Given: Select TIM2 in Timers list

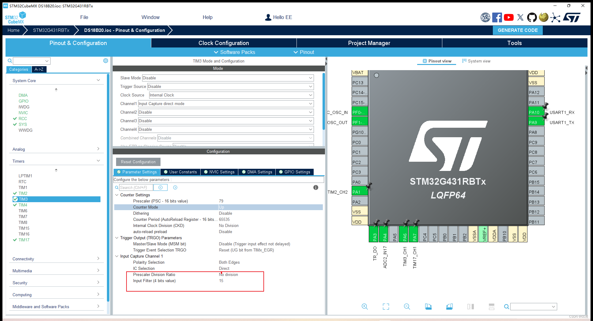Looking at the screenshot, I should pos(23,193).
